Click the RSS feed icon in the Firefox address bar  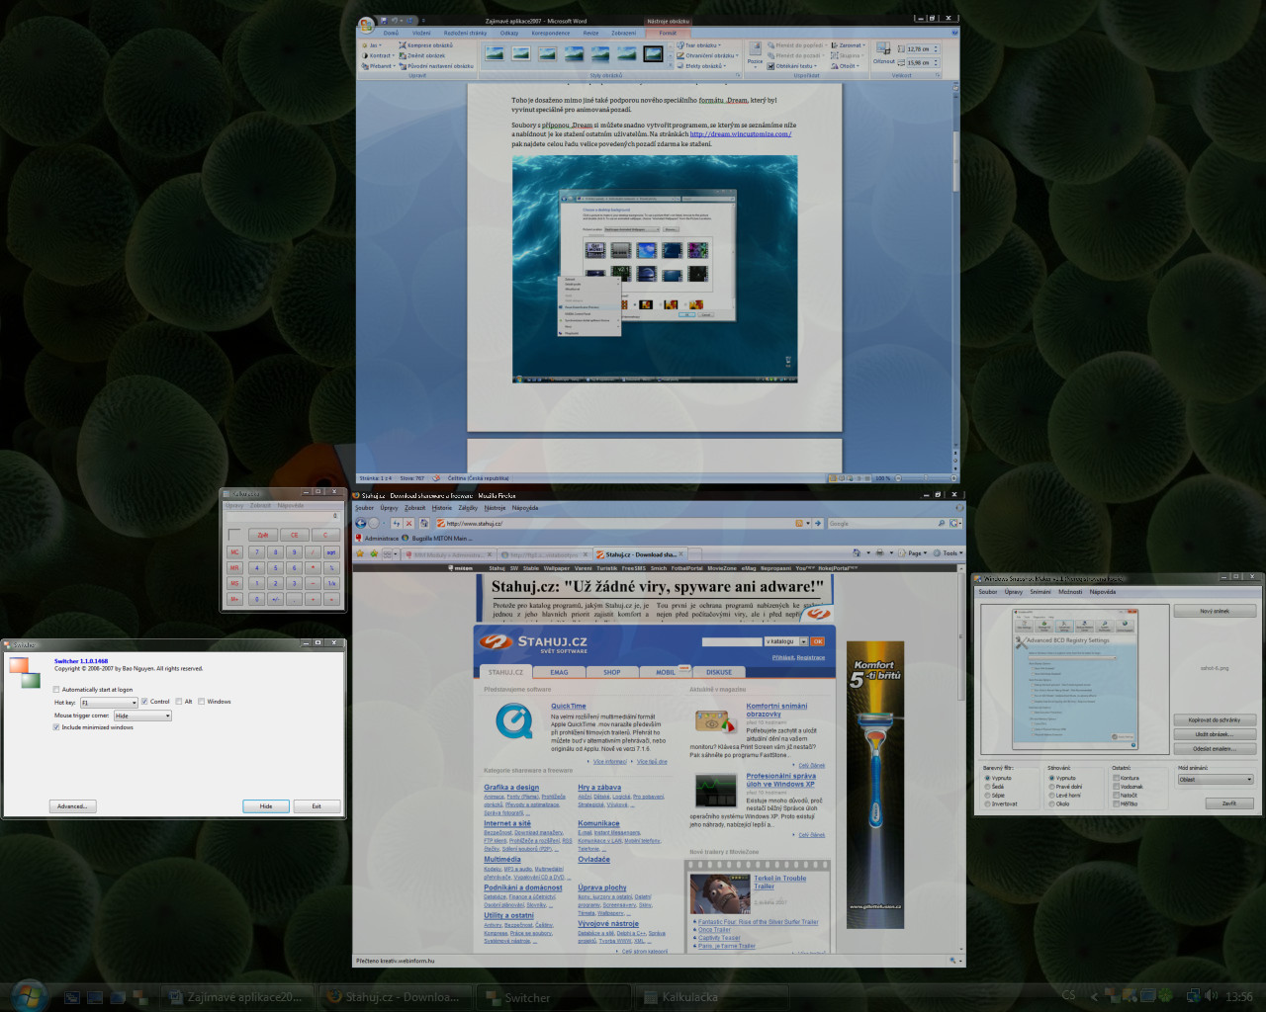tap(799, 523)
